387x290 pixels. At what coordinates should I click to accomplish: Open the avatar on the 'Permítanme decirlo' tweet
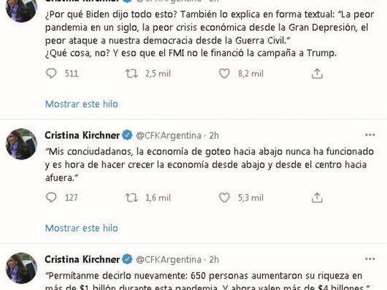(x=21, y=268)
